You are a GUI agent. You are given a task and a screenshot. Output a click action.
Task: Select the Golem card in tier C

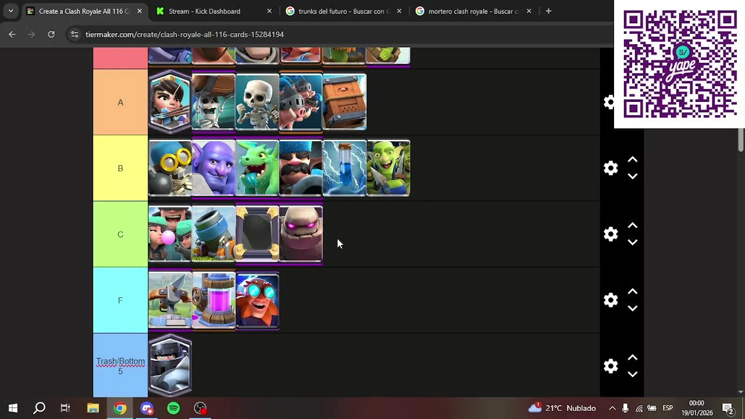301,234
